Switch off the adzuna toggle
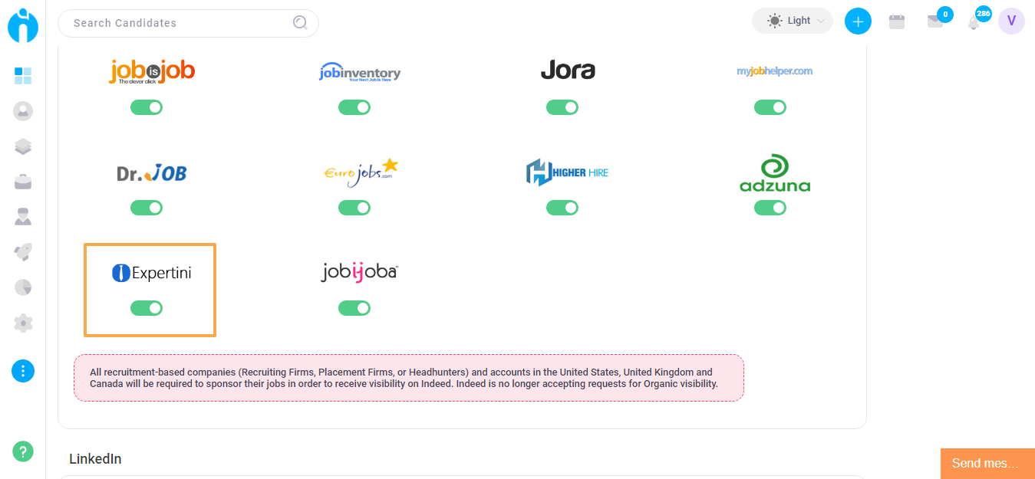Viewport: 1035px width, 479px height. click(770, 208)
